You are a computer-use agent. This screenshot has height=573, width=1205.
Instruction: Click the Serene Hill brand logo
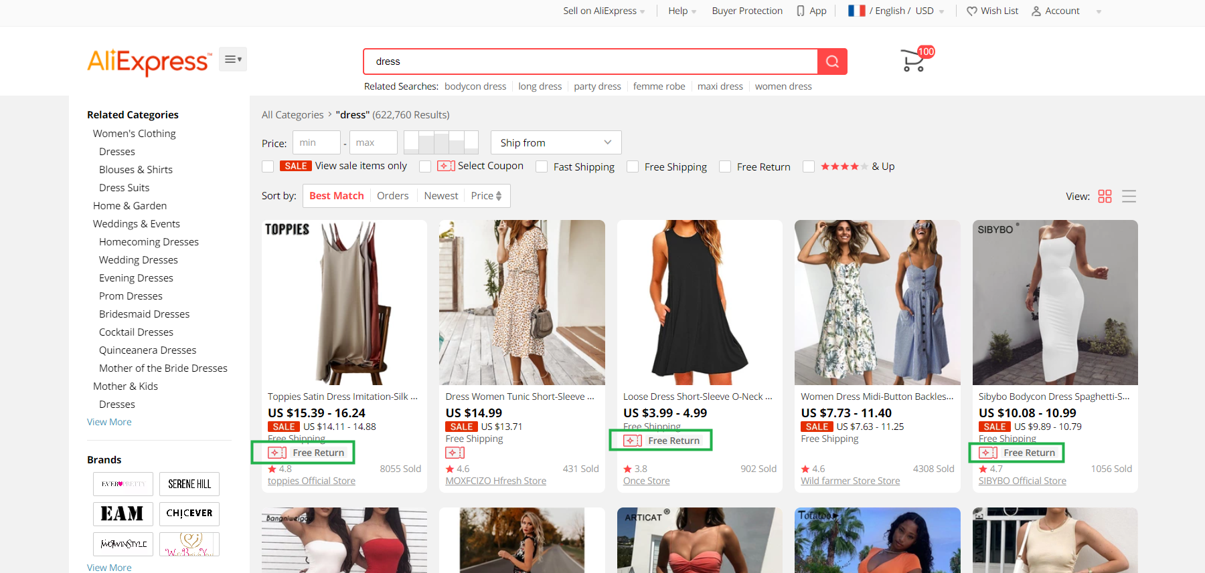[x=189, y=484]
